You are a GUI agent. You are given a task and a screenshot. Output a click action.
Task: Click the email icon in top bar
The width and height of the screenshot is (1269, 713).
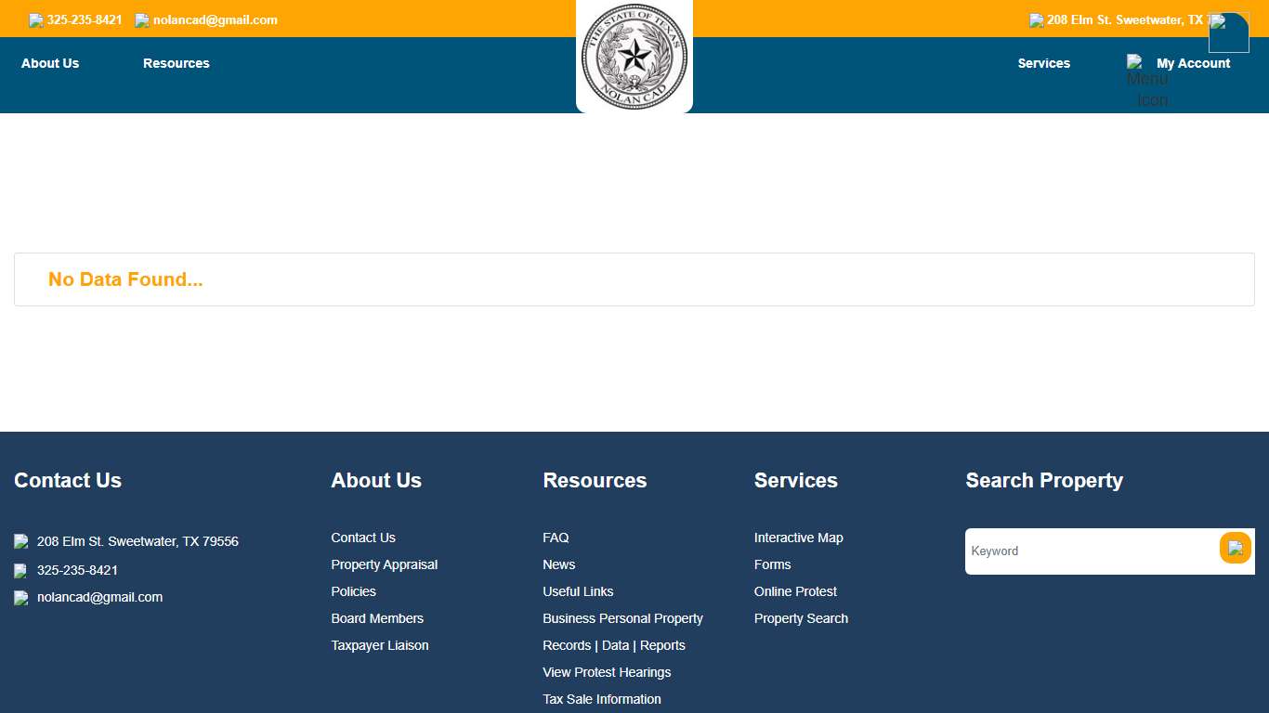[142, 20]
